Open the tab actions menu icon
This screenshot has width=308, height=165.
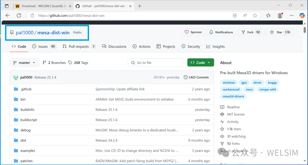point(7,6)
